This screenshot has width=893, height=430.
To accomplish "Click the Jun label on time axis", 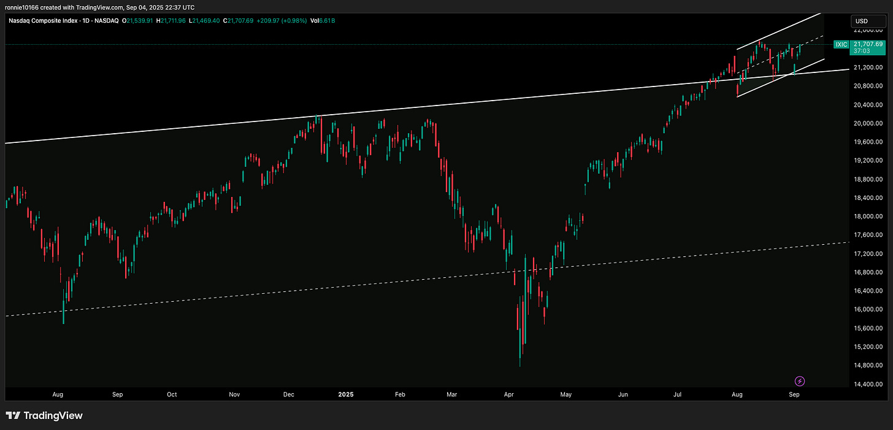I will point(622,394).
